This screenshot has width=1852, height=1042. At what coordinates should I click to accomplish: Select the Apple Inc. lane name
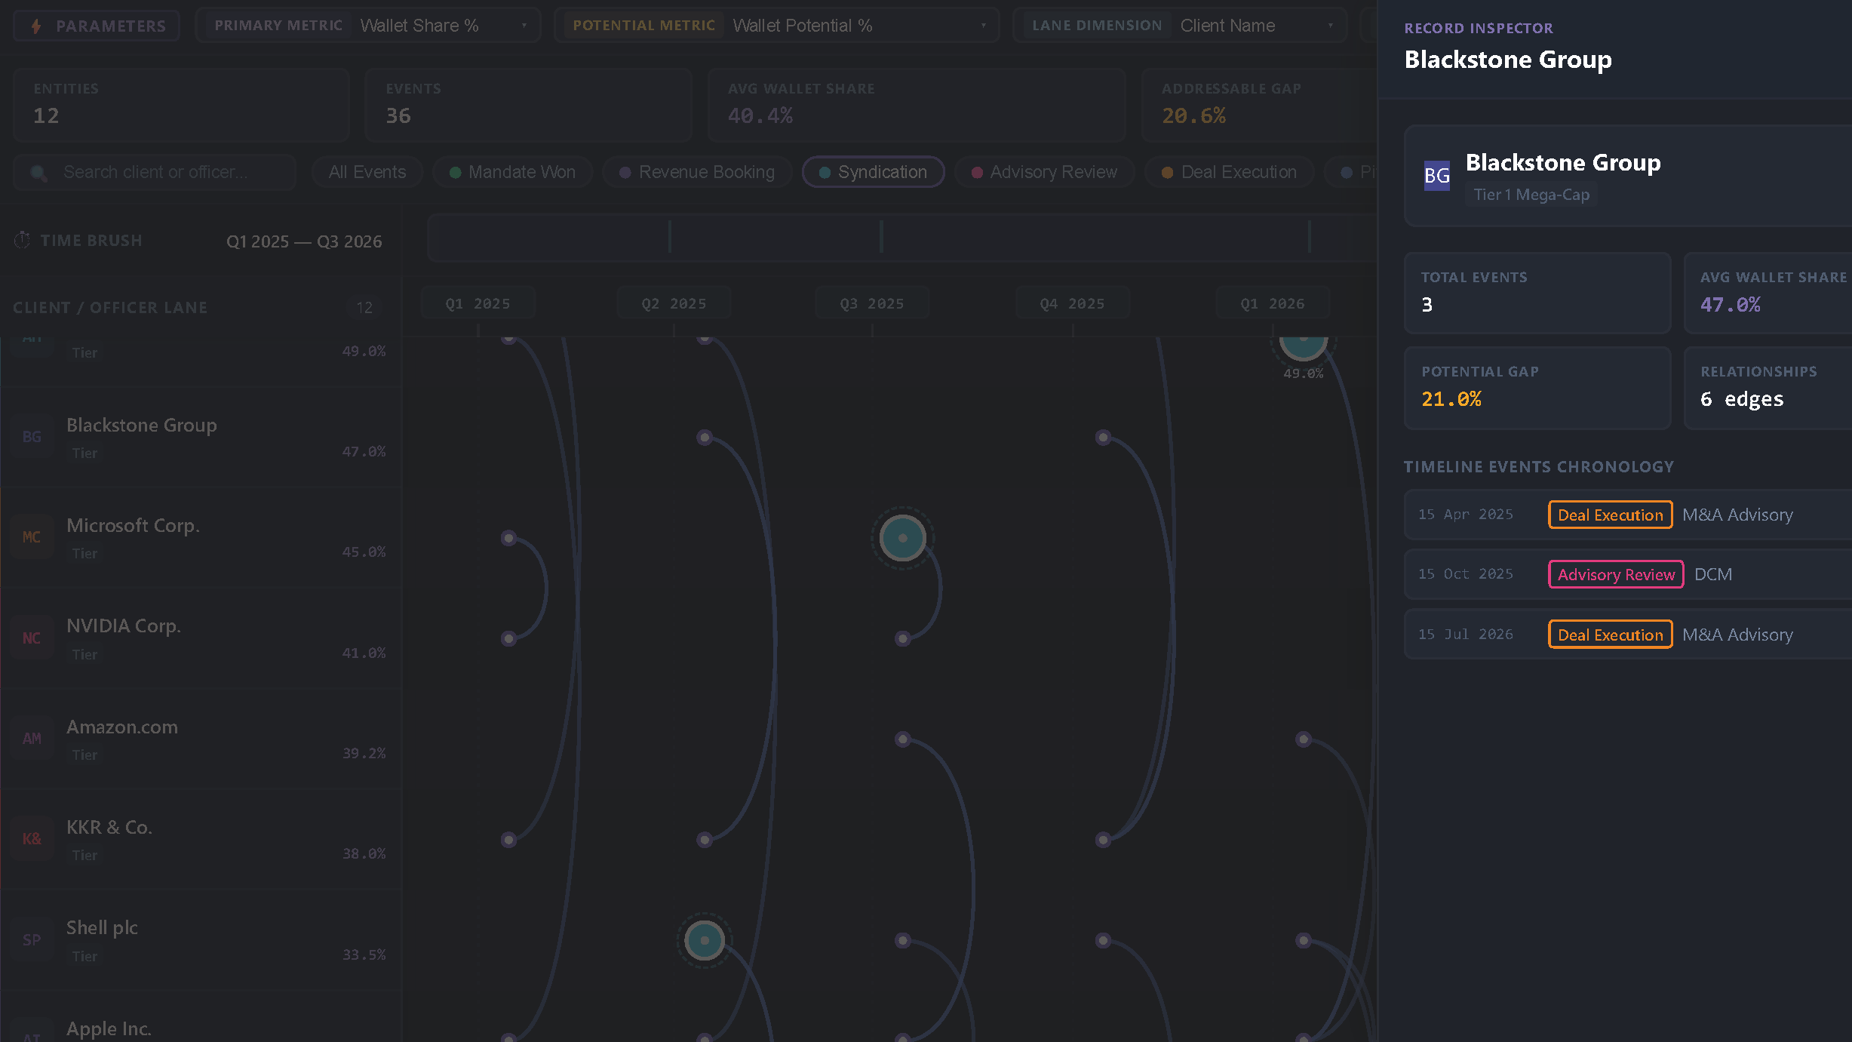(x=109, y=1028)
